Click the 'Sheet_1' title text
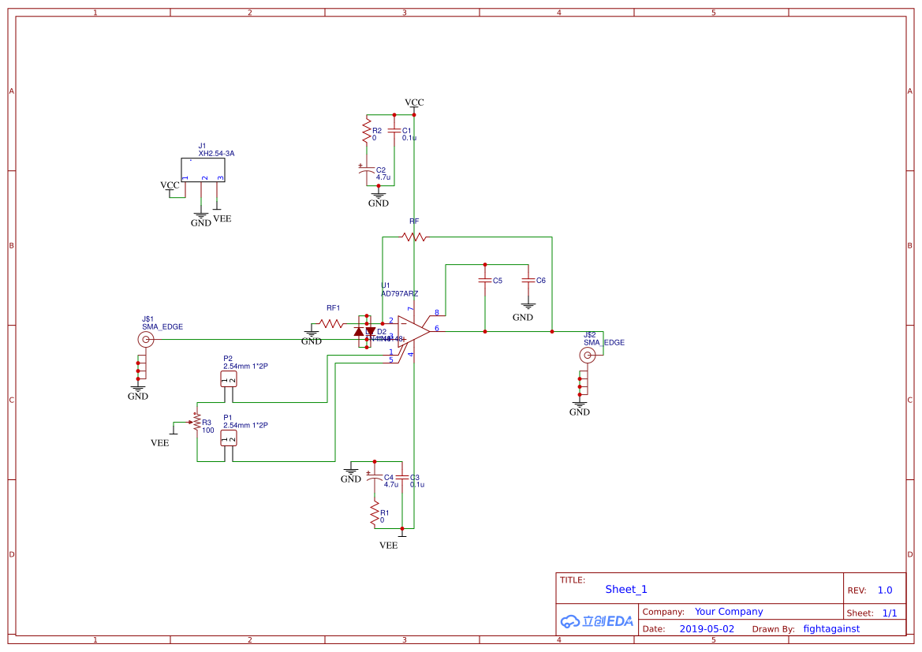Screen dimensions: 922x652 coord(626,589)
